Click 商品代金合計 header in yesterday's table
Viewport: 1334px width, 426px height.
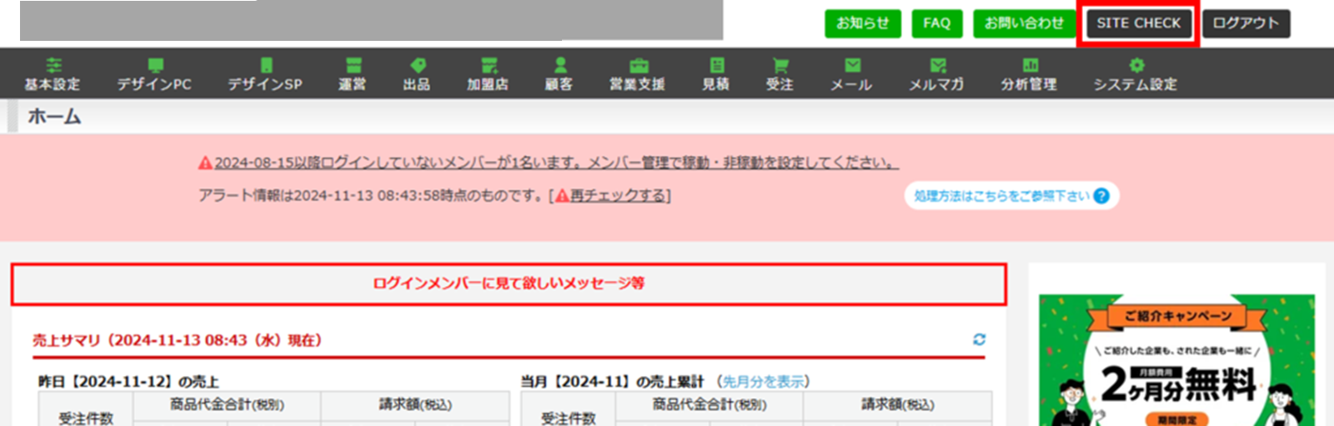[227, 405]
